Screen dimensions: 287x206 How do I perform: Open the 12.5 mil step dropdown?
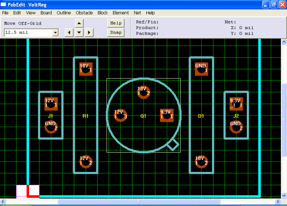(x=55, y=32)
